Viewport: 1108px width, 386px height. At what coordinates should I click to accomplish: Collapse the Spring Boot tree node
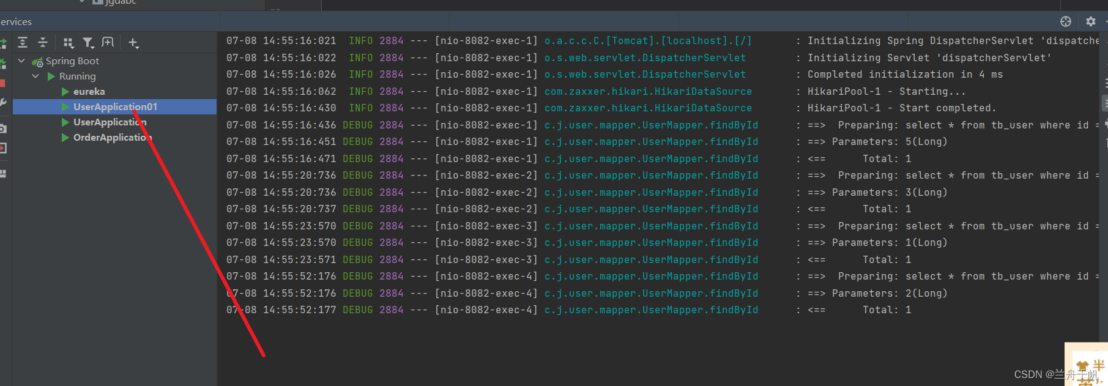click(21, 61)
